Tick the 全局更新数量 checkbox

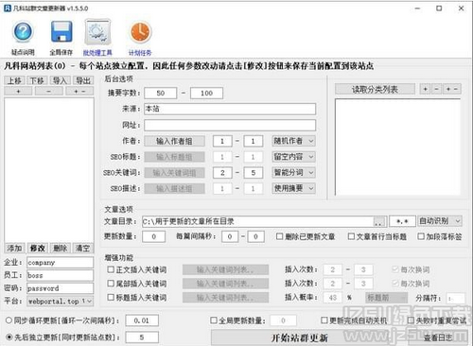click(x=214, y=320)
